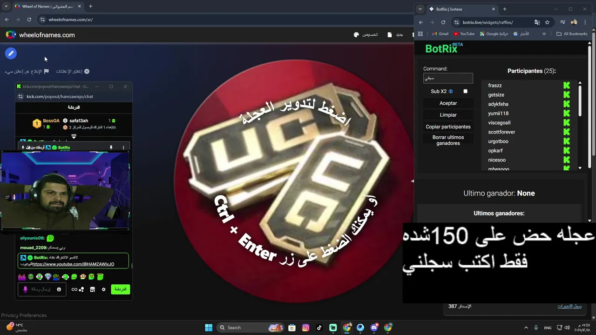Click the Command input field
This screenshot has width=596, height=335.
tap(448, 78)
